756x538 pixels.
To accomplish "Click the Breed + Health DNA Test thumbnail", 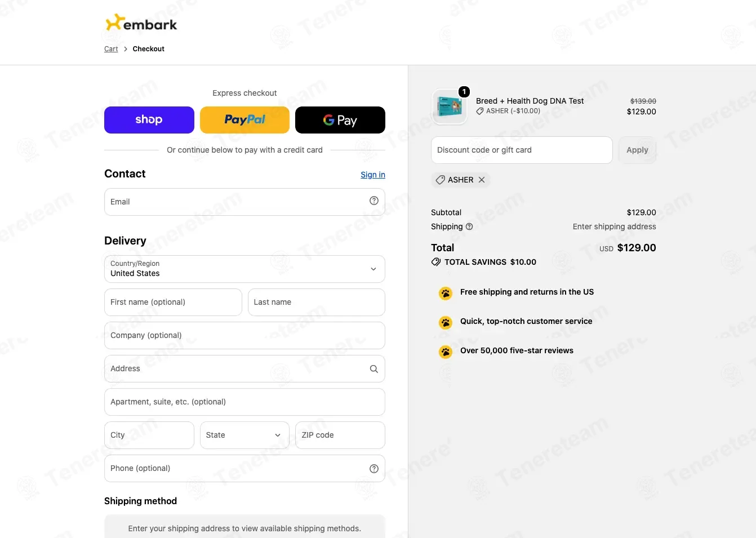I will point(449,106).
